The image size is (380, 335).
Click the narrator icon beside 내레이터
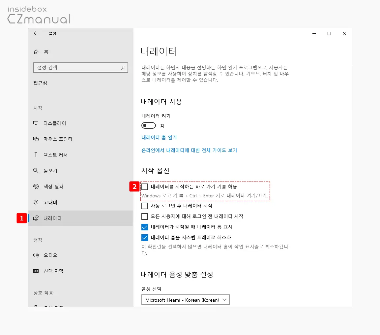36,218
